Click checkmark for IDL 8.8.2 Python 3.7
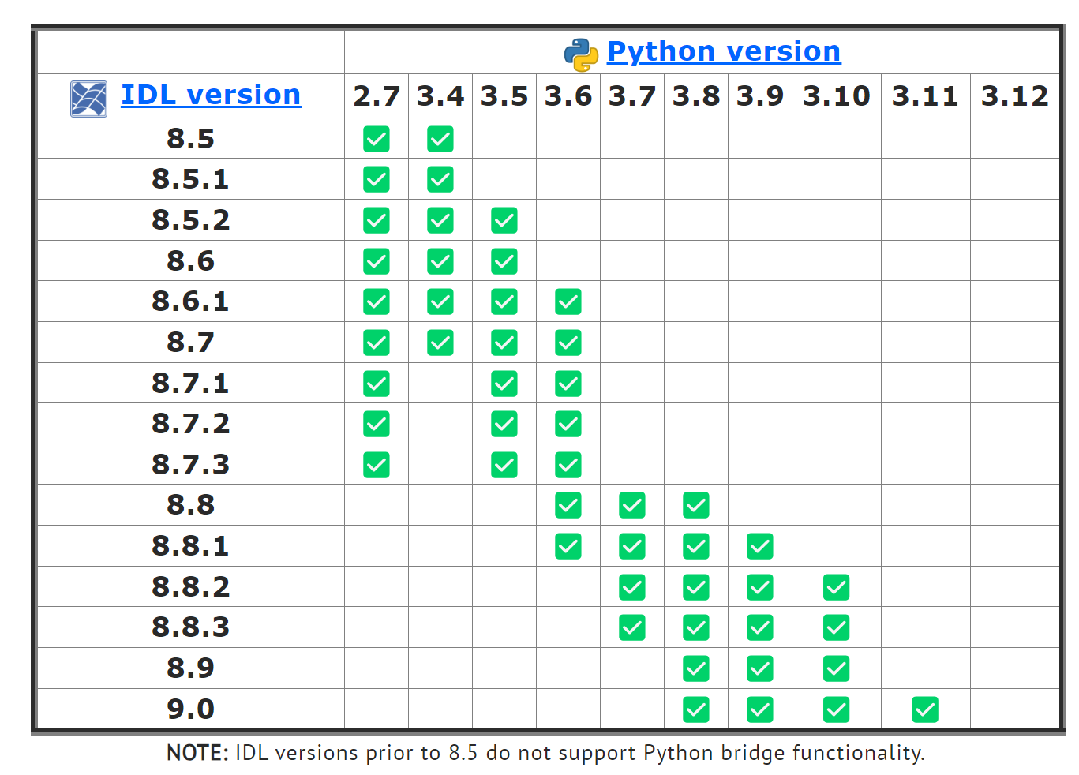 (x=632, y=587)
